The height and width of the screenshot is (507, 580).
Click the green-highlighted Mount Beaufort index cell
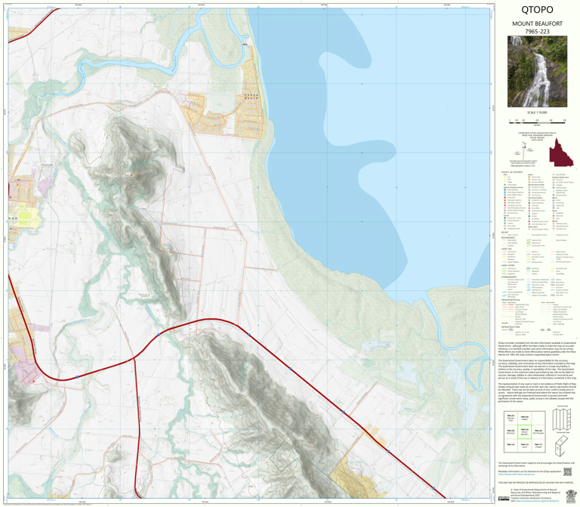(x=524, y=432)
